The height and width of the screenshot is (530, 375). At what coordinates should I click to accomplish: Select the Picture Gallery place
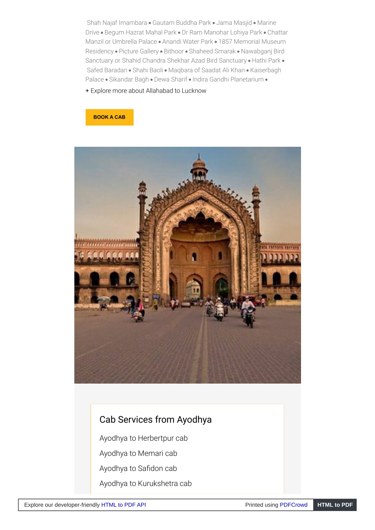[x=139, y=51]
